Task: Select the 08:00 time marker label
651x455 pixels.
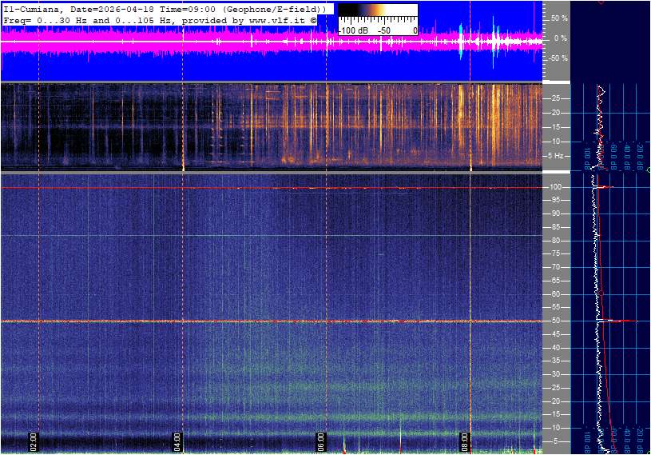Action: (x=465, y=441)
